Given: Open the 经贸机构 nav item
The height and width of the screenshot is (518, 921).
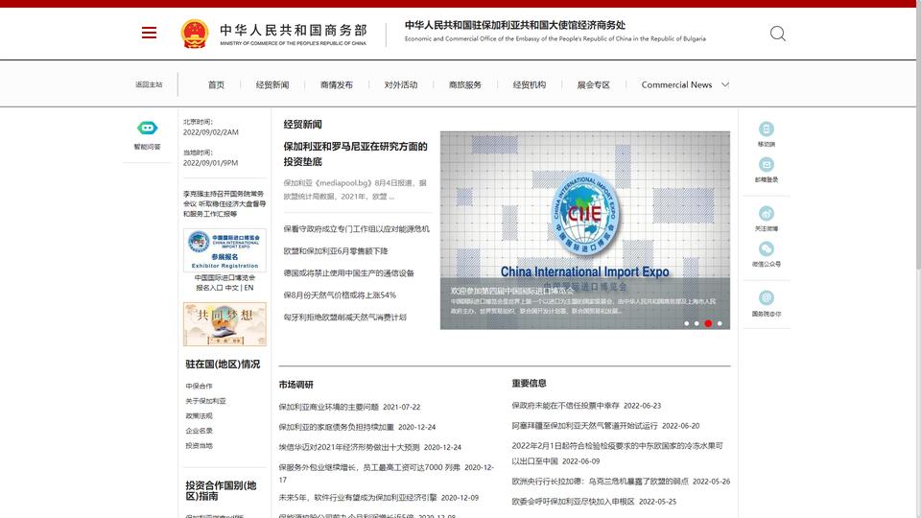Looking at the screenshot, I should tap(530, 84).
